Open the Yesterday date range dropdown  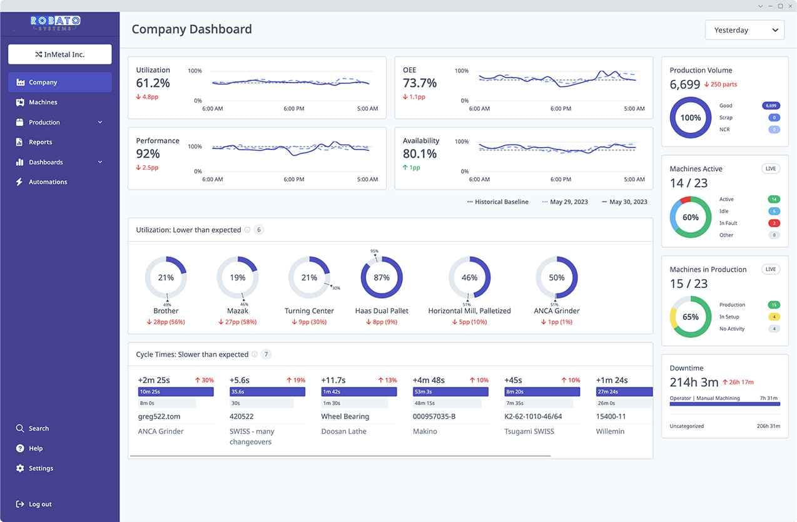[x=744, y=29]
